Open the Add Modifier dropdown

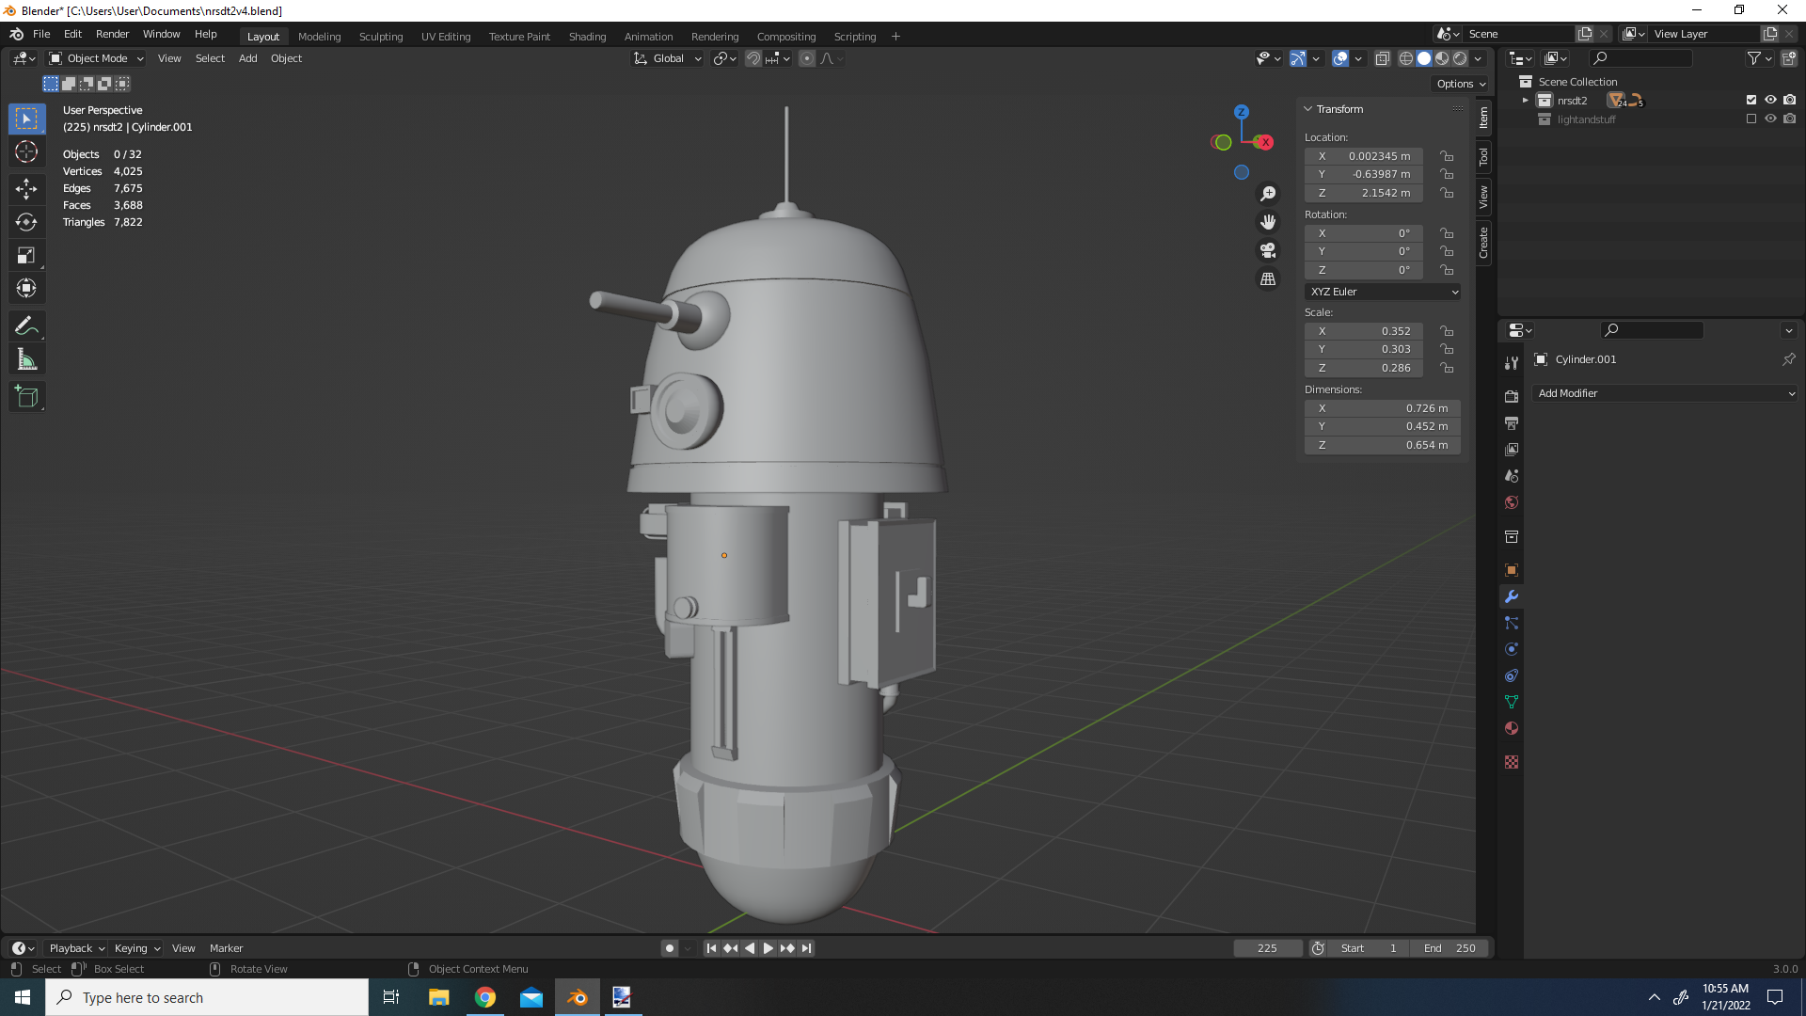coord(1665,393)
